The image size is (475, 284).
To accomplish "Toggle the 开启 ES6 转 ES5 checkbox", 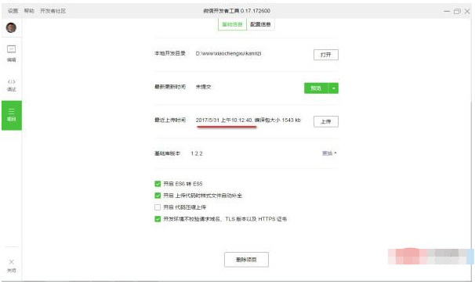I will click(158, 184).
